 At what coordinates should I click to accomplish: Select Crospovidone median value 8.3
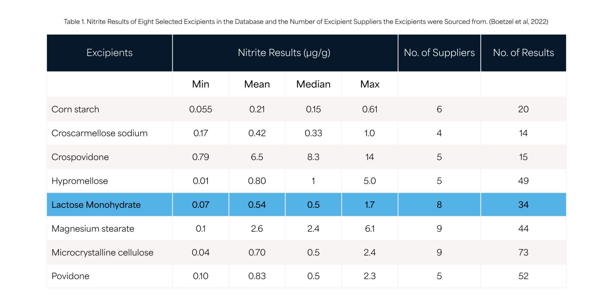click(313, 157)
